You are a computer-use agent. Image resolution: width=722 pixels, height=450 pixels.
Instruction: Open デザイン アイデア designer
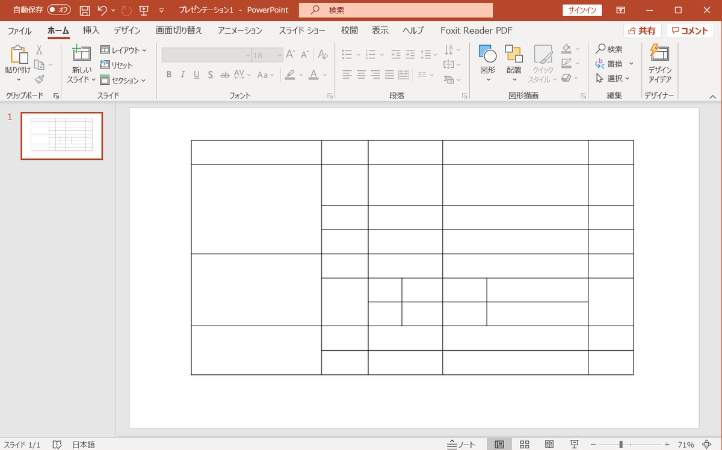pos(659,64)
